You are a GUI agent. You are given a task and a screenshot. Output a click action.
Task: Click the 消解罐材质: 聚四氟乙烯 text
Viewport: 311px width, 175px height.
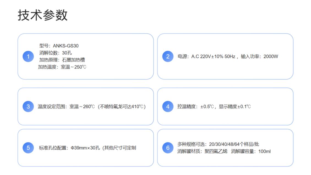pyautogui.click(x=202, y=151)
